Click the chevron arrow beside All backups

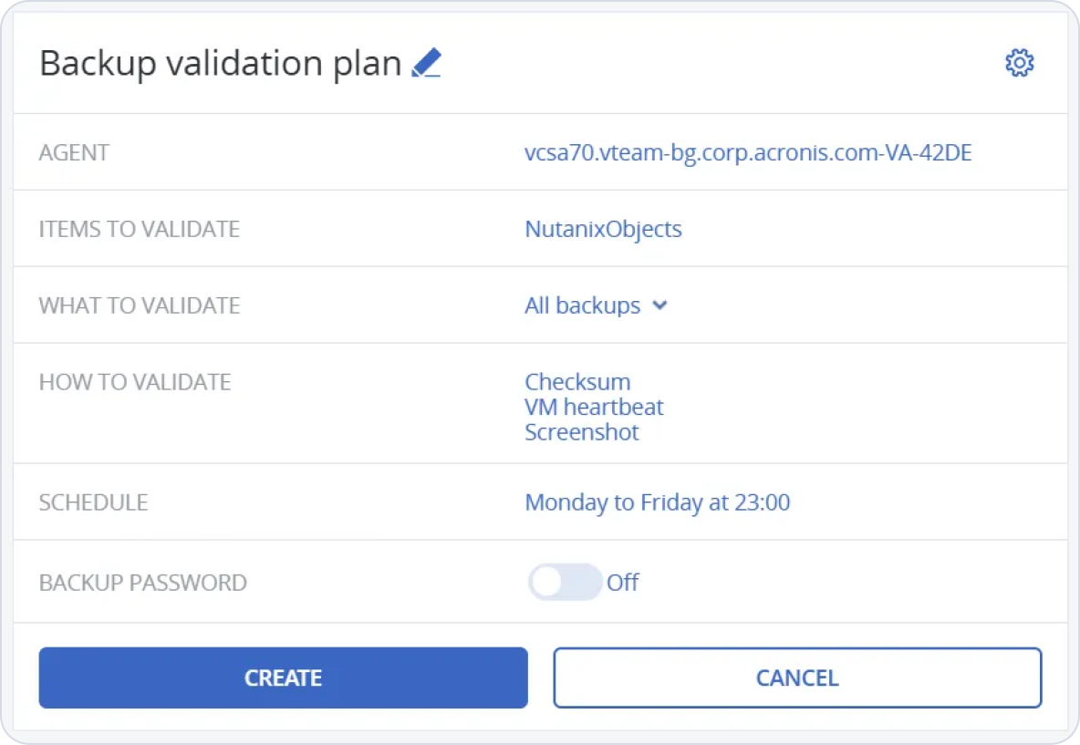(660, 305)
